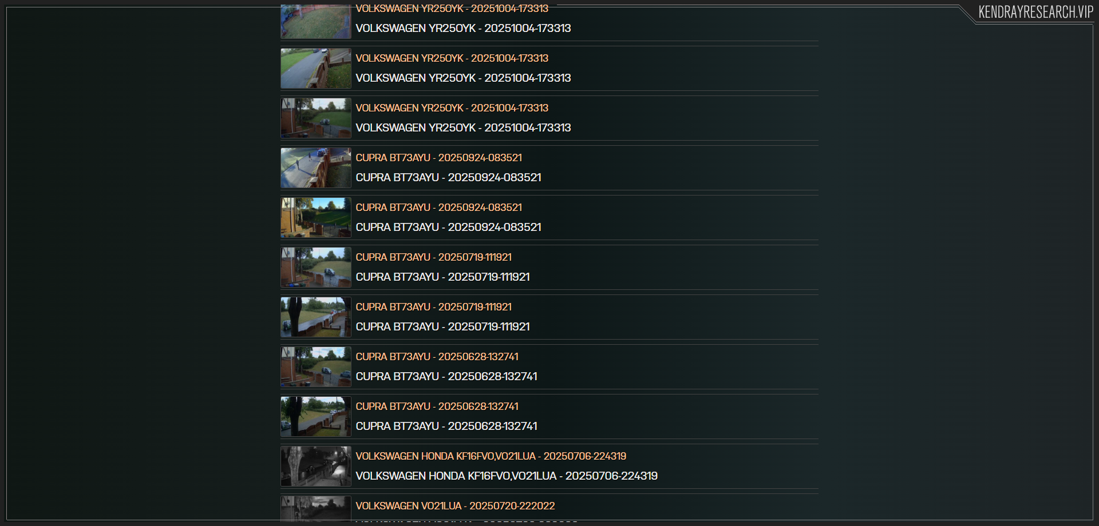This screenshot has height=526, width=1099.
Task: Select white CUPRA 20250719-111921 text beside tree-trunk thumbnail
Action: click(x=443, y=327)
